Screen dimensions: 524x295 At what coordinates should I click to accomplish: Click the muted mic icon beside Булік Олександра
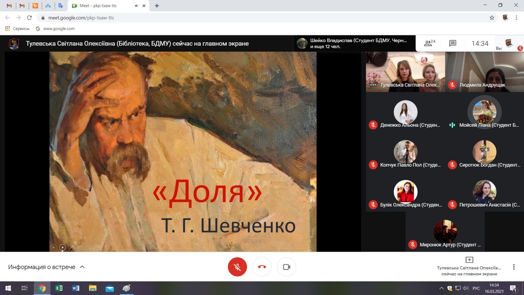(x=373, y=205)
